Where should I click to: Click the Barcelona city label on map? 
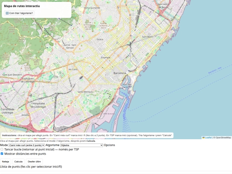pyautogui.click(x=120, y=73)
